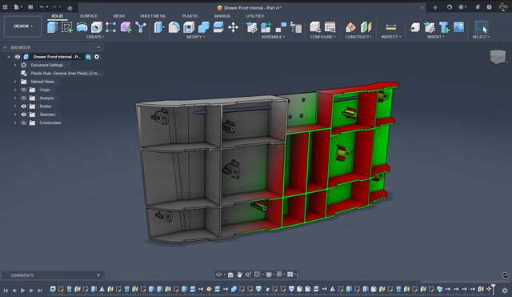Click the New Component icon
The image size is (512, 297).
coord(266,27)
